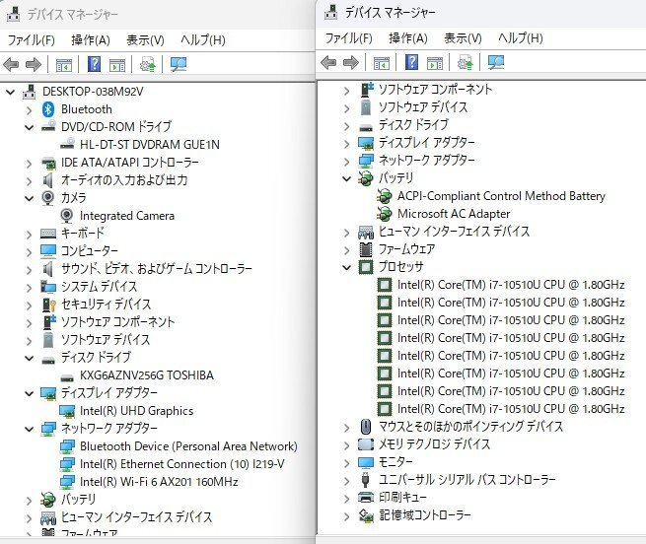The height and width of the screenshot is (544, 646).
Task: Select ACPI-Compliant Control Method Battery
Action: point(501,196)
